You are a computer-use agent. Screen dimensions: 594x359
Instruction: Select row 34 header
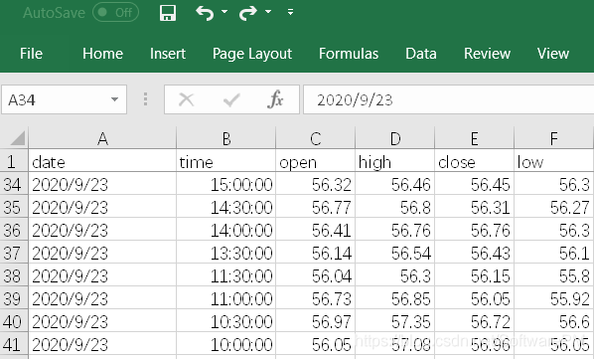click(14, 184)
